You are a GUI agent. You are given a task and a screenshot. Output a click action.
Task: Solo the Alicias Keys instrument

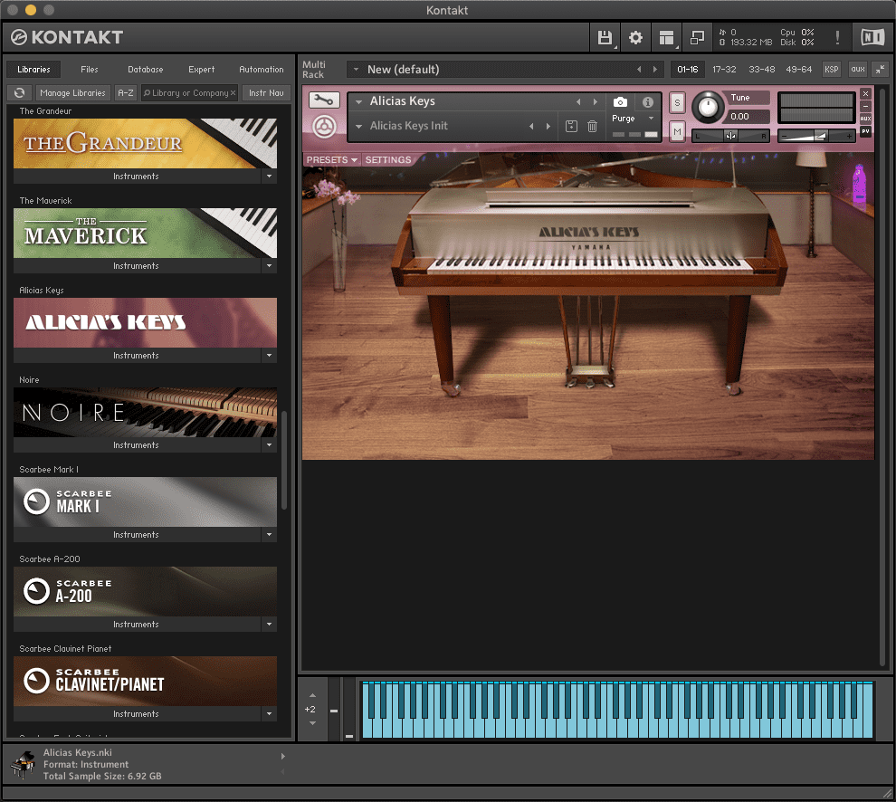[677, 104]
